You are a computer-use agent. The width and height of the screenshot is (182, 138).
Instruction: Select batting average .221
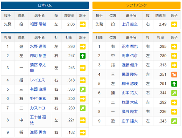pos(71,120)
